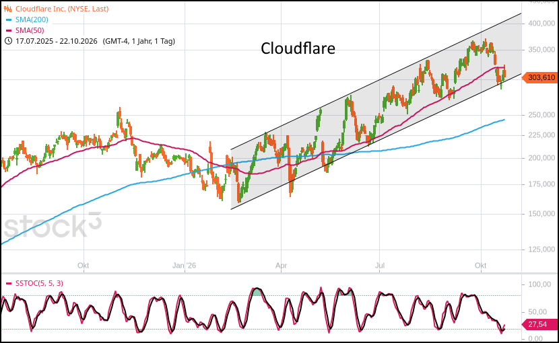559x343 pixels.
Task: Click the 175,000 price axis label
Action: (x=541, y=184)
